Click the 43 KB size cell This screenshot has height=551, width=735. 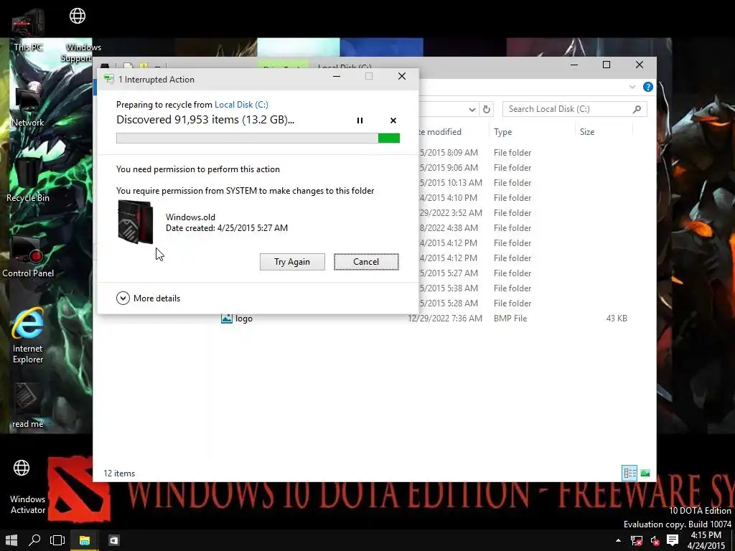click(617, 319)
